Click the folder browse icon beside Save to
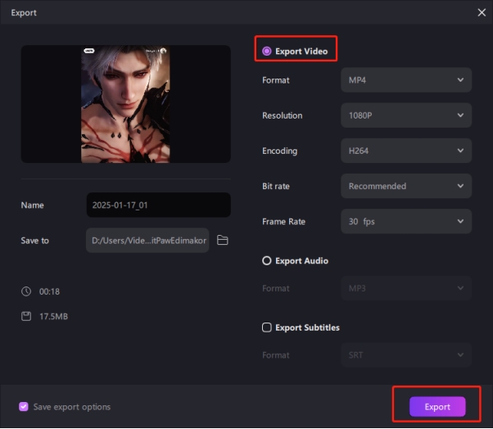The image size is (493, 429). pyautogui.click(x=223, y=240)
